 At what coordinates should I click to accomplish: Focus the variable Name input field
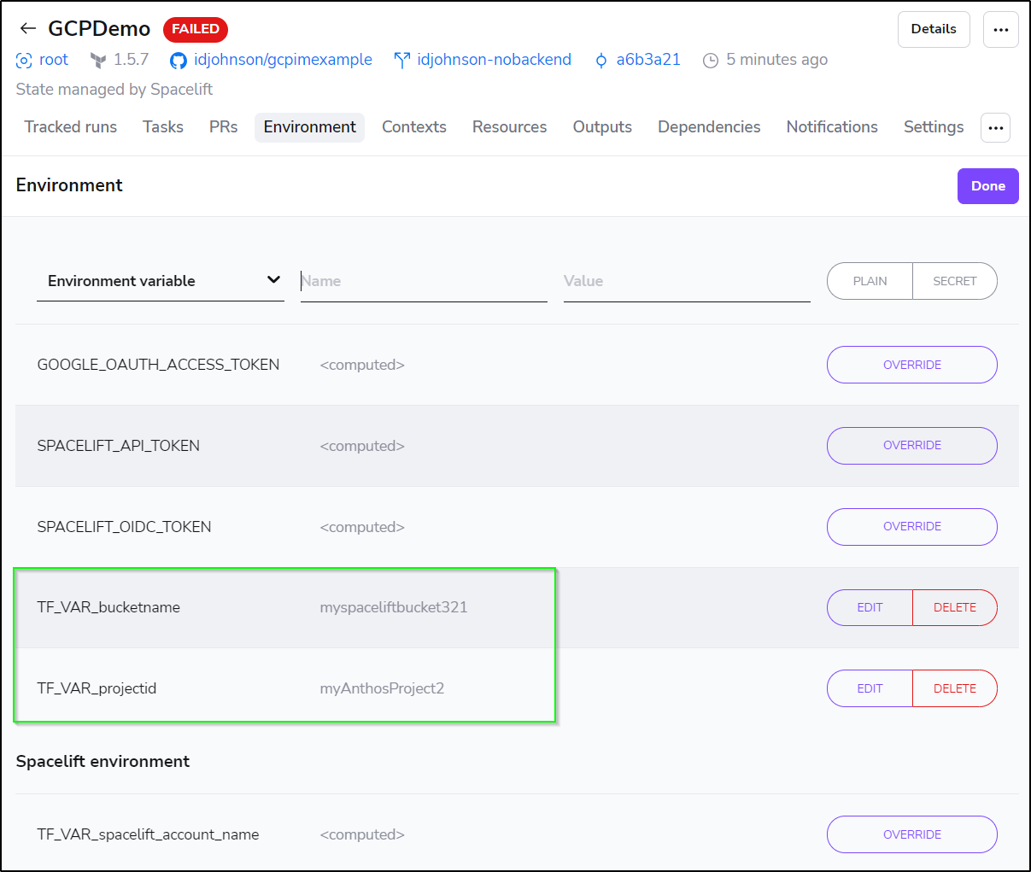click(424, 281)
